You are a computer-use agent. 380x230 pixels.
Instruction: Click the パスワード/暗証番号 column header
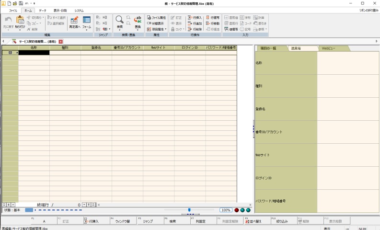[221, 48]
